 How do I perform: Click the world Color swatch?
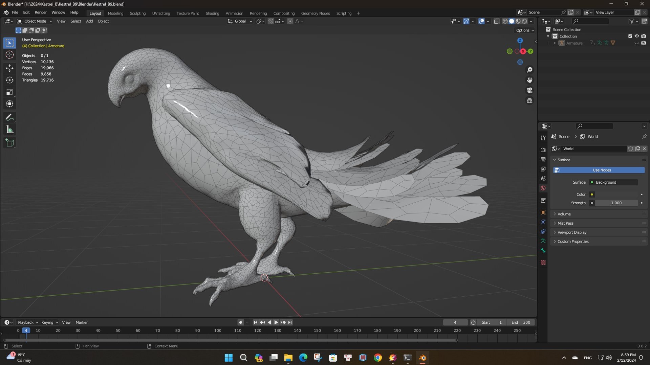[x=616, y=195]
